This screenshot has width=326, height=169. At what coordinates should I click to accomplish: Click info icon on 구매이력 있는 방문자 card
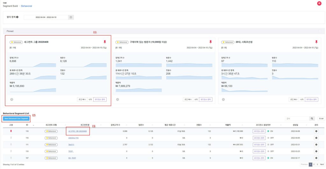click(x=117, y=99)
